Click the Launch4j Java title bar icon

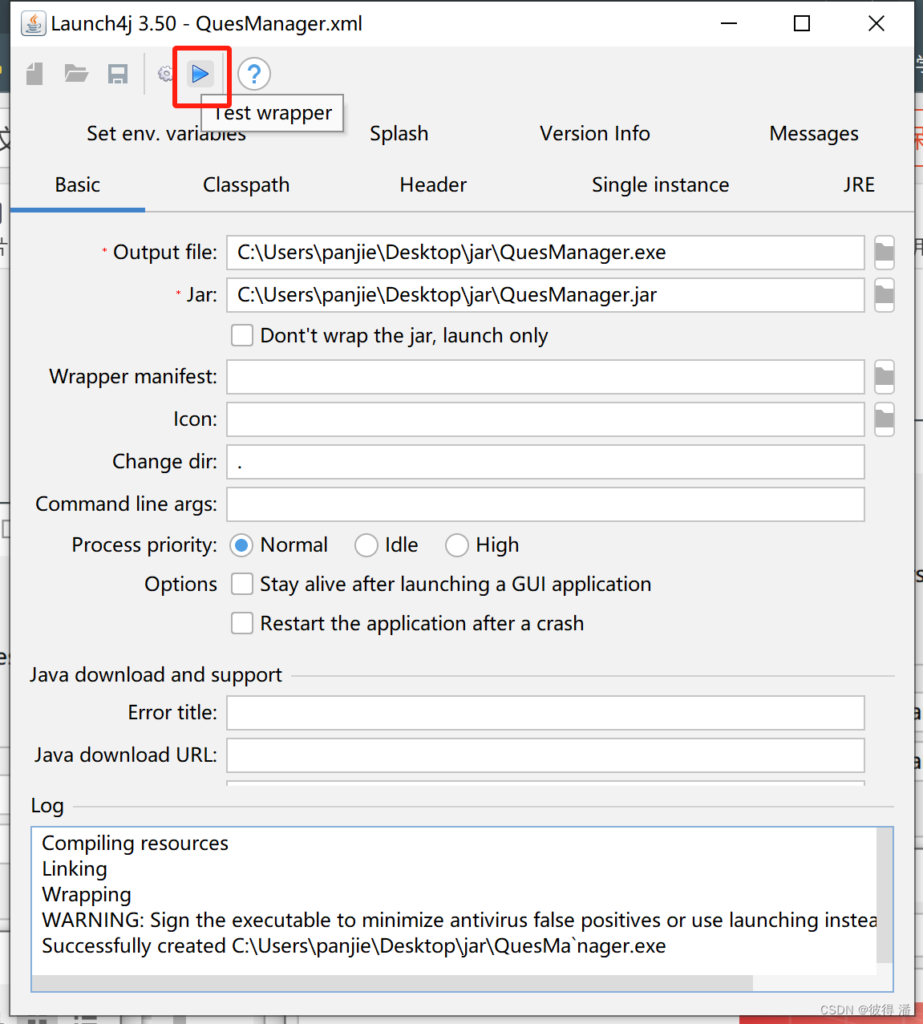pos(33,23)
